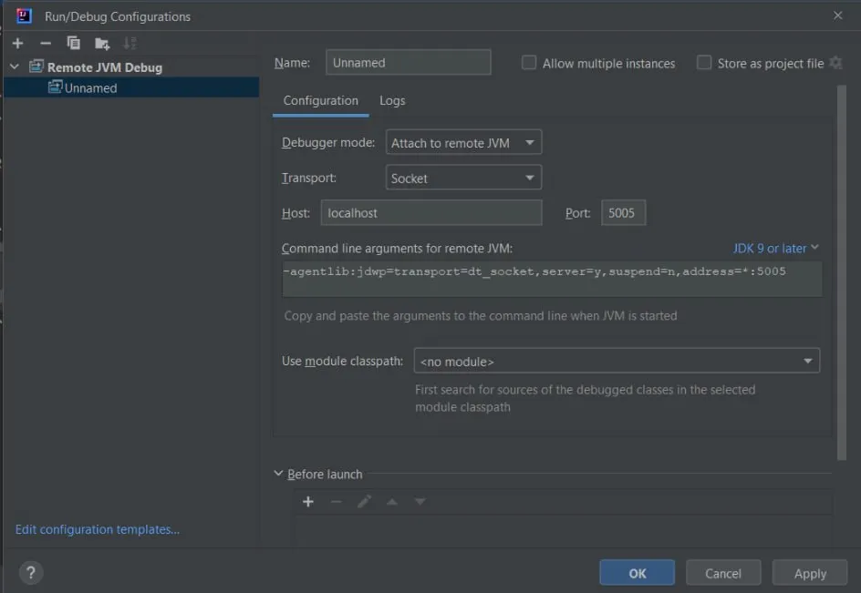
Task: Sort configurations with the sort icon
Action: point(130,42)
